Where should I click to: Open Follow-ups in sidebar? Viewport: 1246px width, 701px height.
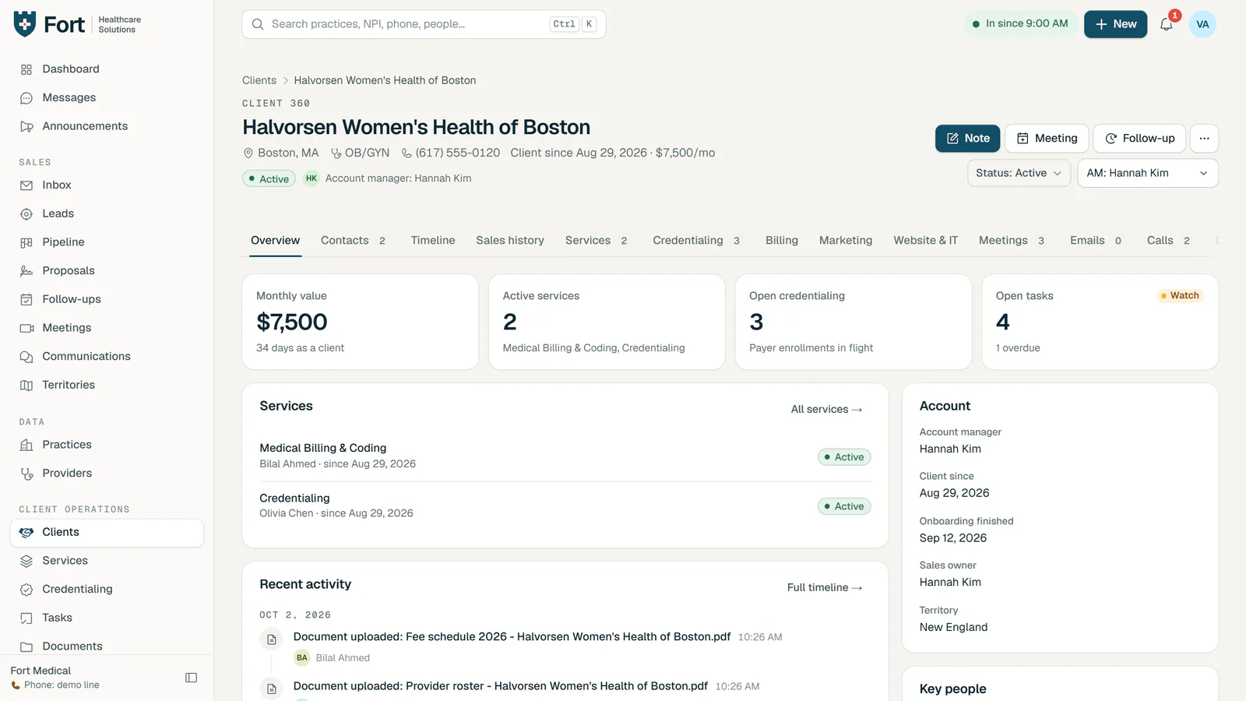107,299
